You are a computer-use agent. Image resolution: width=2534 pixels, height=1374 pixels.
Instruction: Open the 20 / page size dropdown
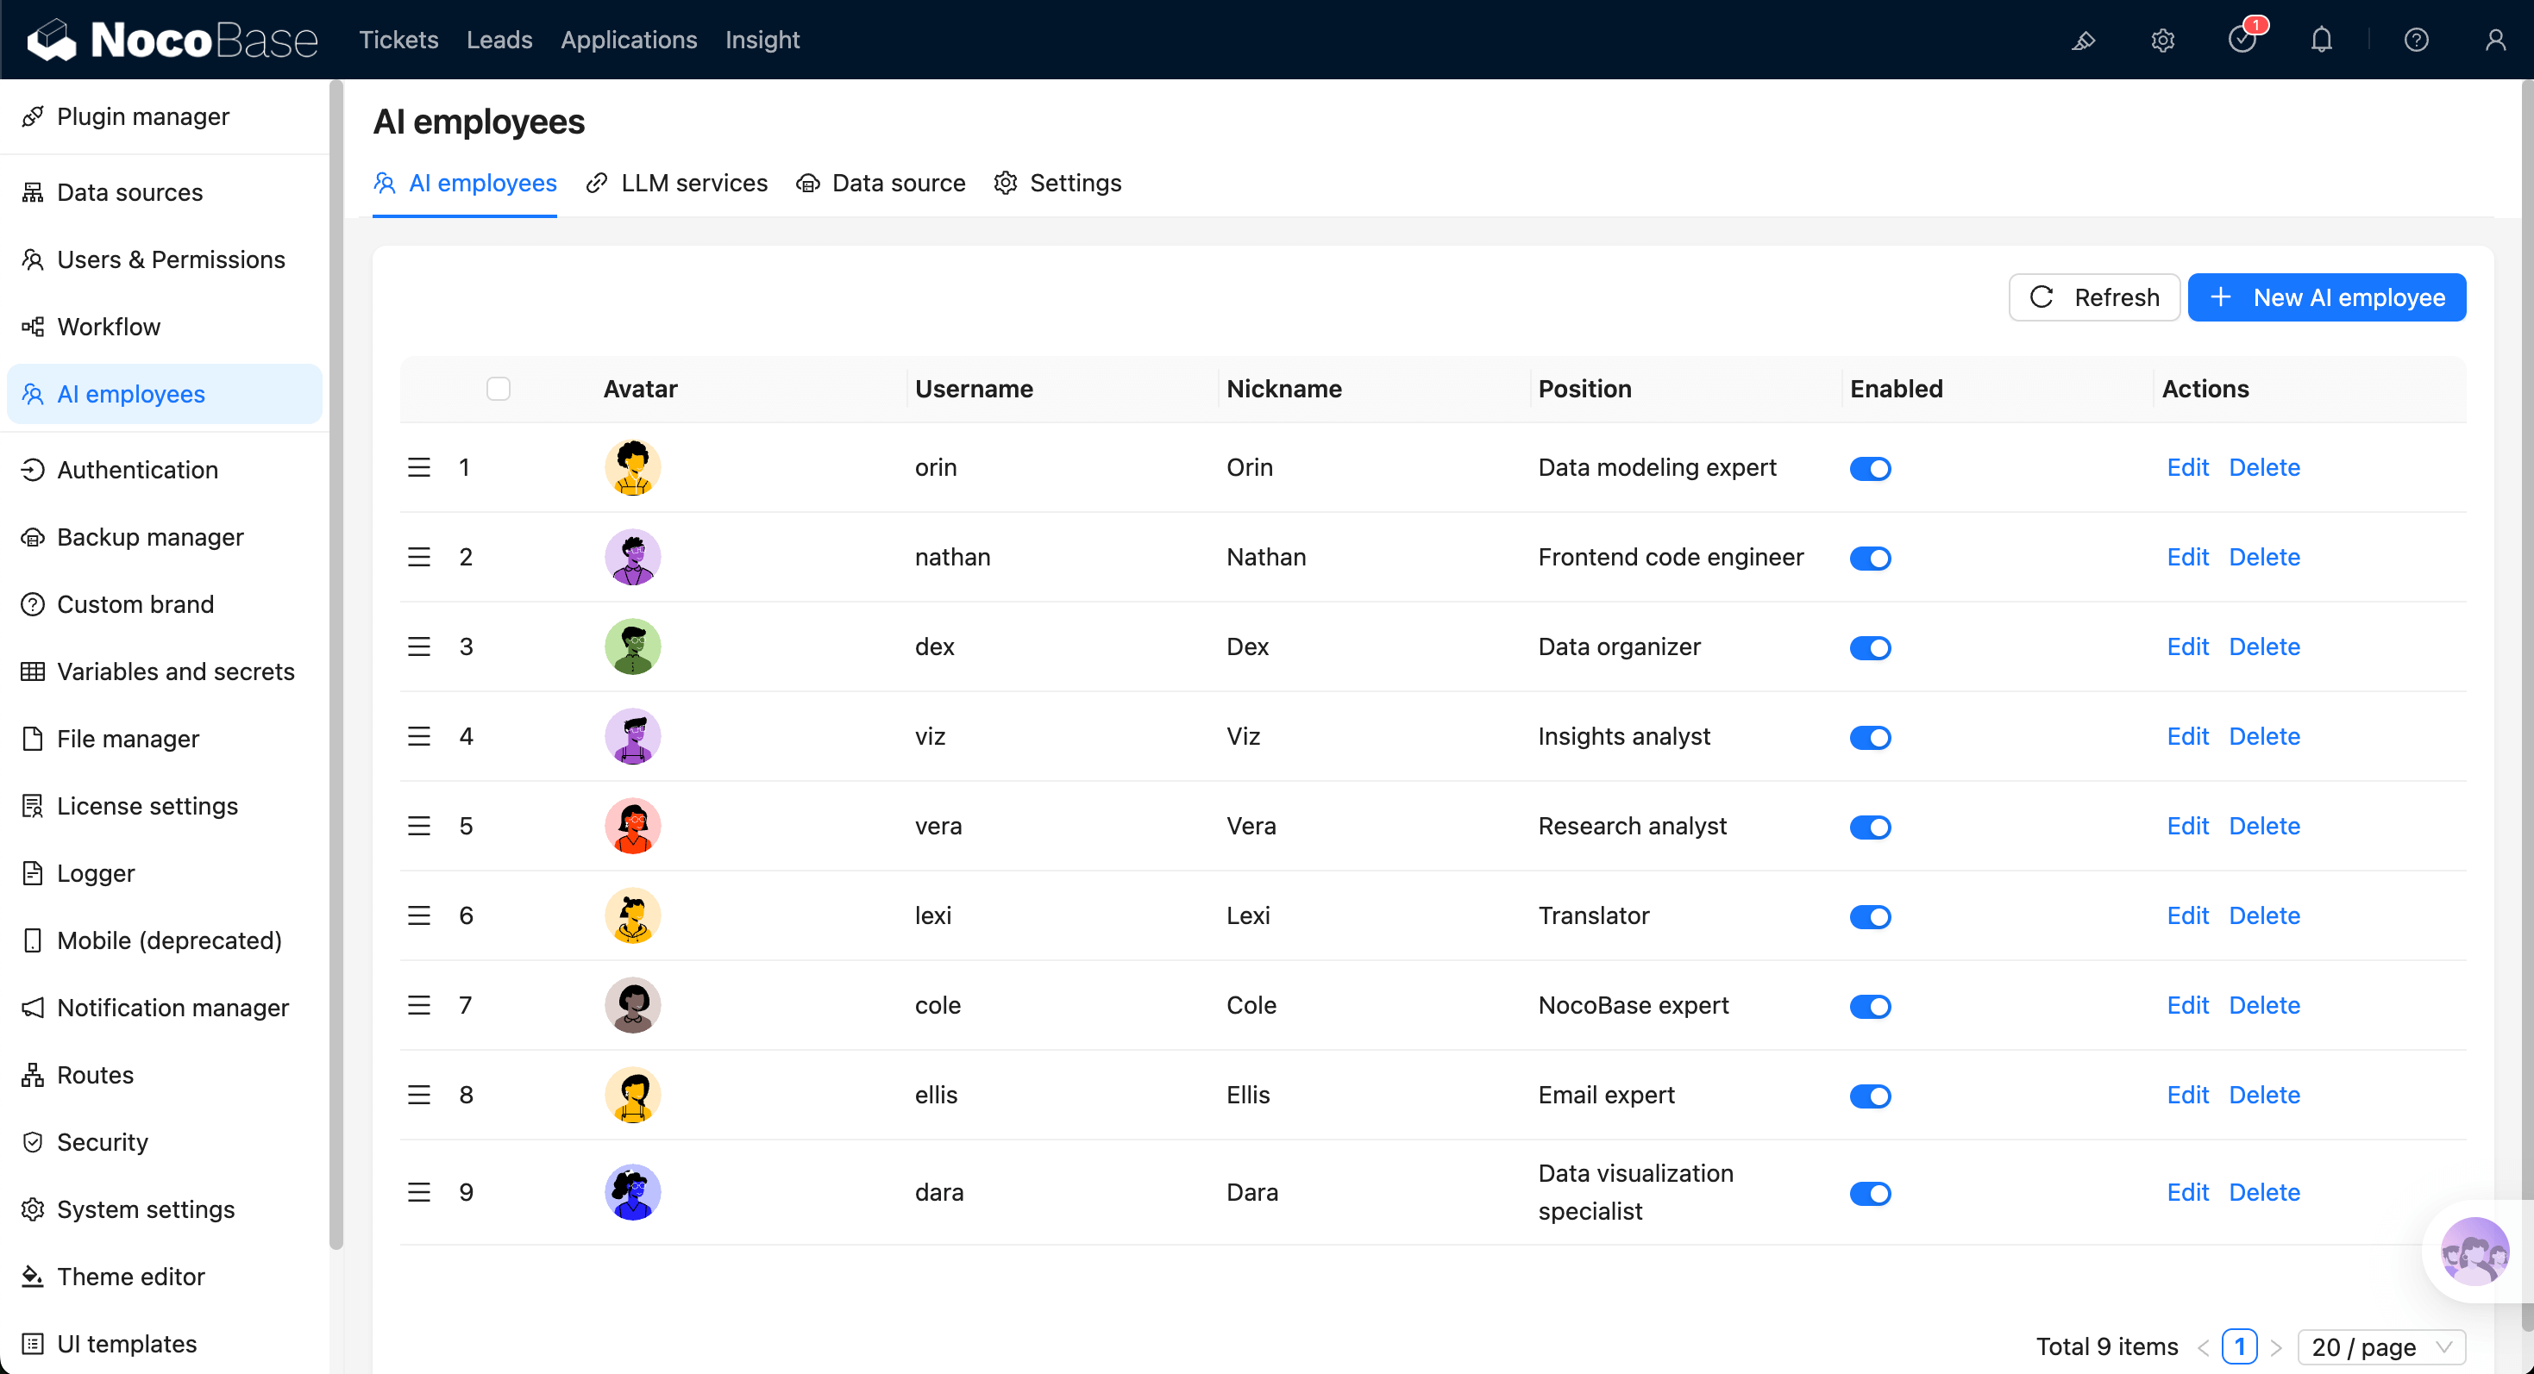2380,1346
